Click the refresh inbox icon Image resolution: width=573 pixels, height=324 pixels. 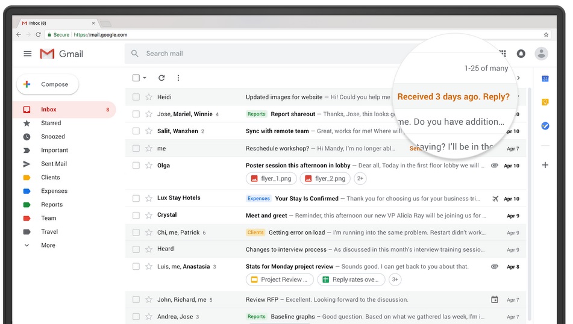tap(161, 78)
